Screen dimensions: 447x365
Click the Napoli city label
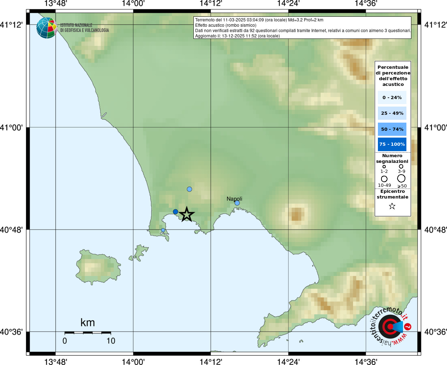tap(234, 199)
